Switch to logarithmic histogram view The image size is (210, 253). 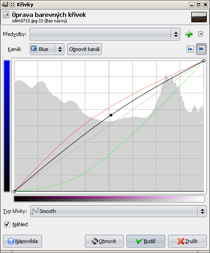pyautogui.click(x=201, y=49)
